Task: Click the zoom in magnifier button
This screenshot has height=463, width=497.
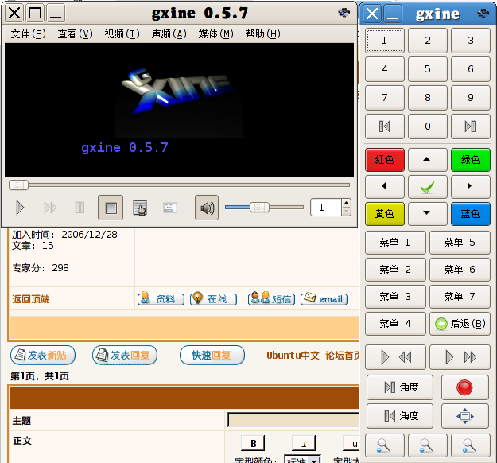Action: click(x=385, y=445)
